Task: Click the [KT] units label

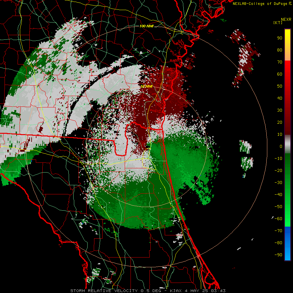Action: pyautogui.click(x=278, y=22)
